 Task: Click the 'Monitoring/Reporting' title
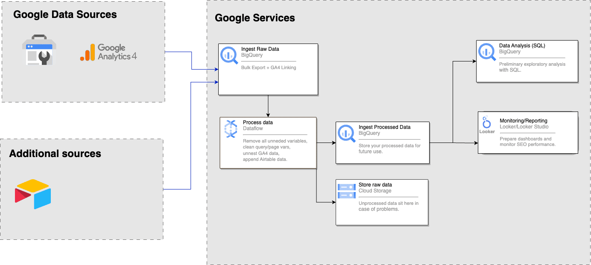click(x=524, y=121)
